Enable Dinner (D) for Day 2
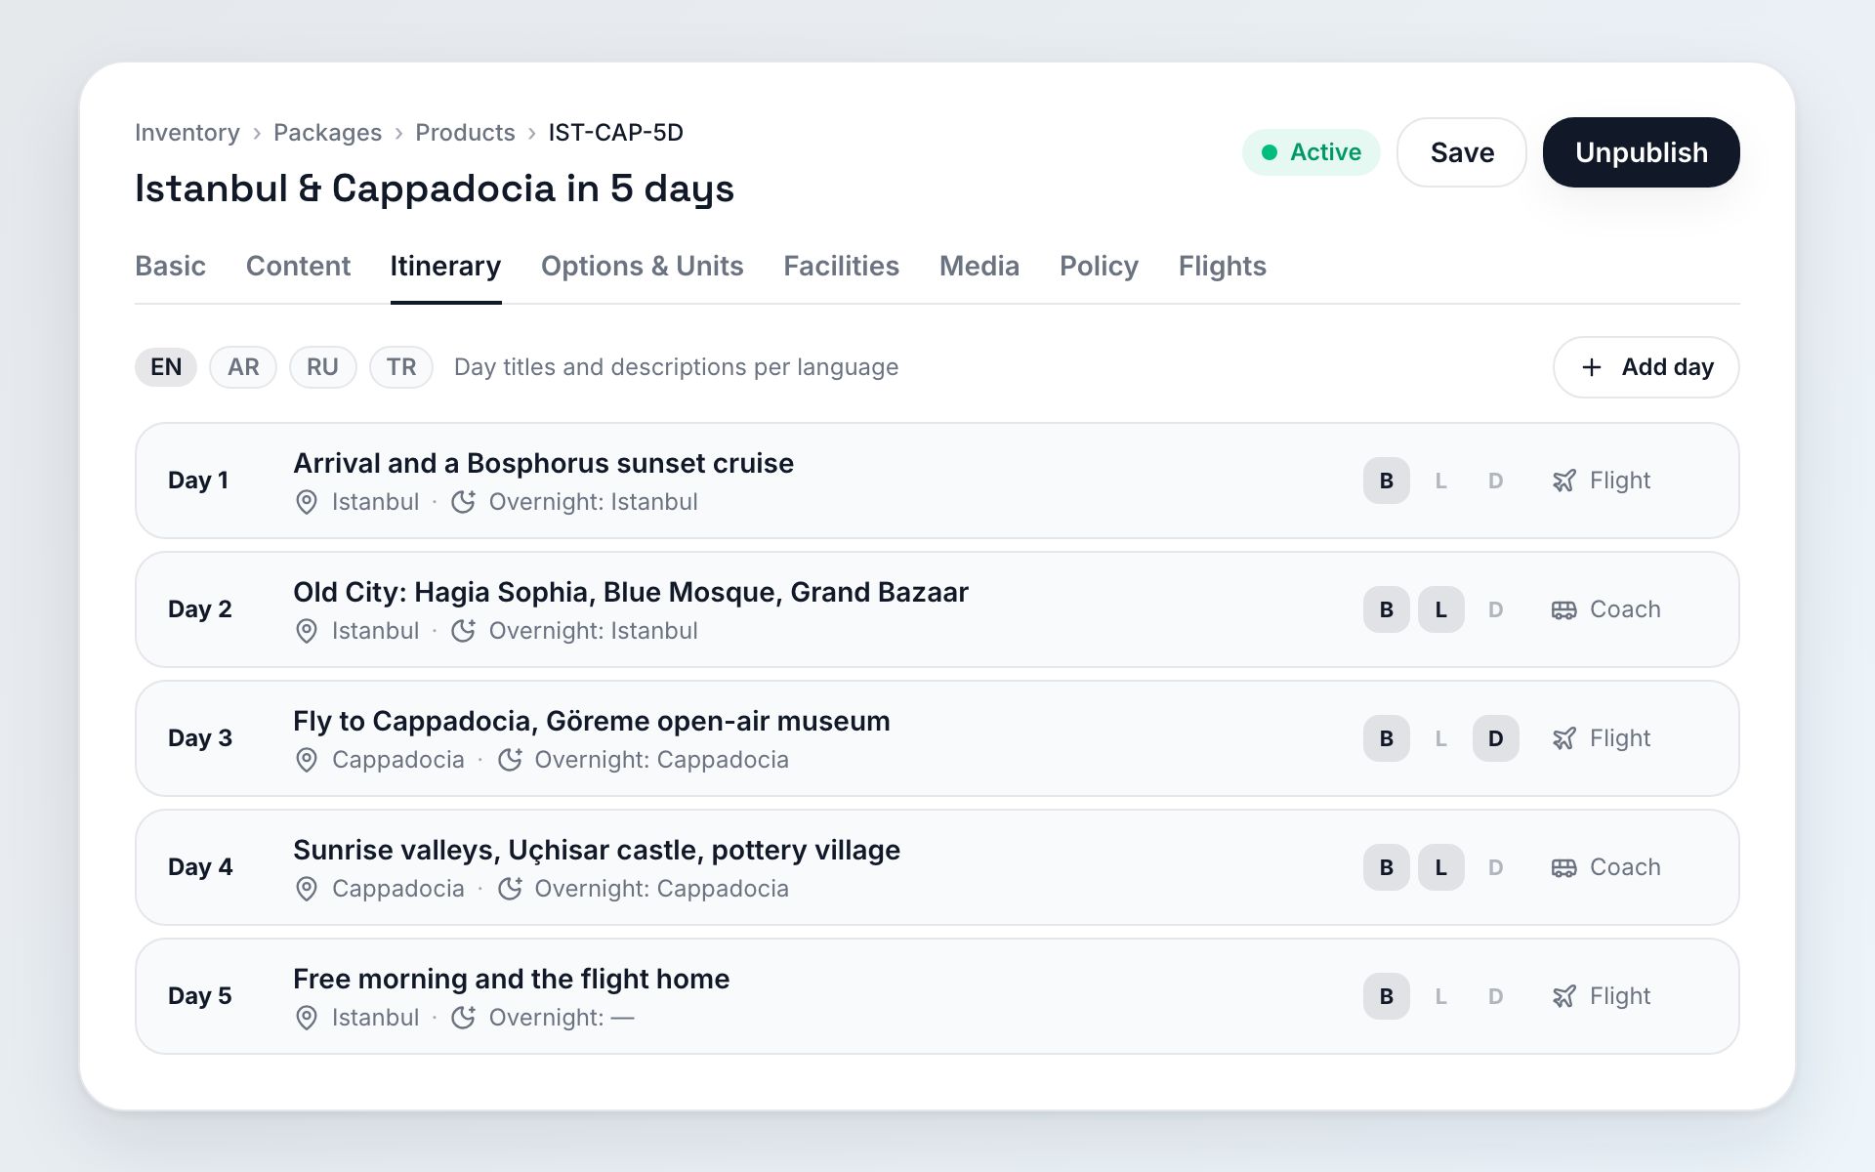The width and height of the screenshot is (1875, 1172). tap(1496, 609)
